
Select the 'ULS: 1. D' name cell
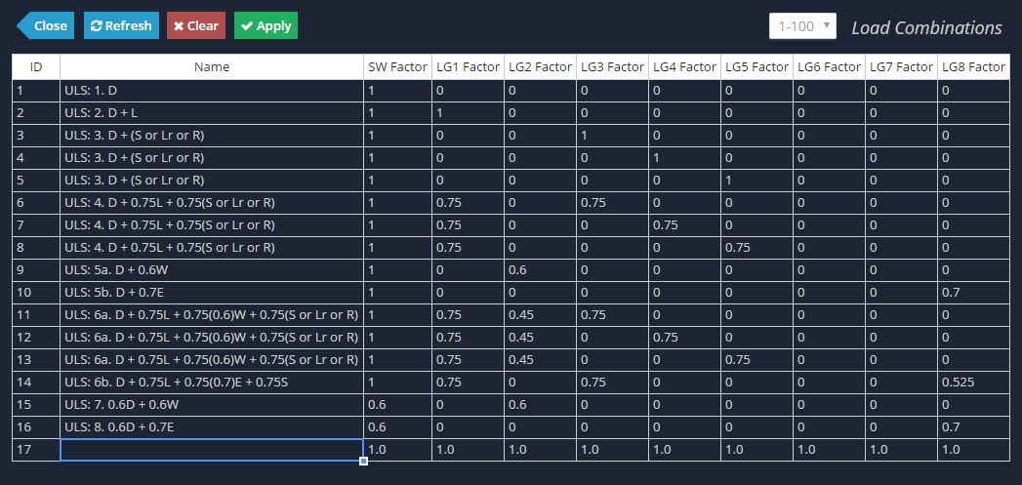click(x=212, y=91)
